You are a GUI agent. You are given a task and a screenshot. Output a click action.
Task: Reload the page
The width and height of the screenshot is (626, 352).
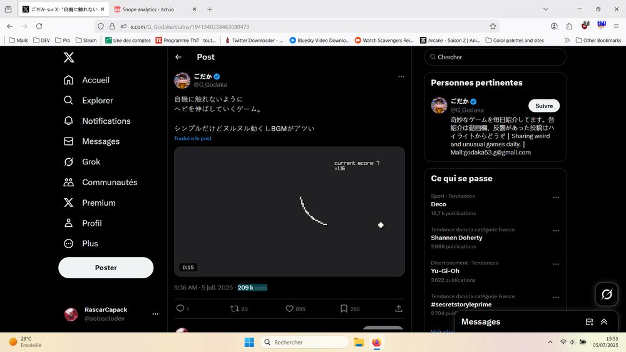click(39, 26)
